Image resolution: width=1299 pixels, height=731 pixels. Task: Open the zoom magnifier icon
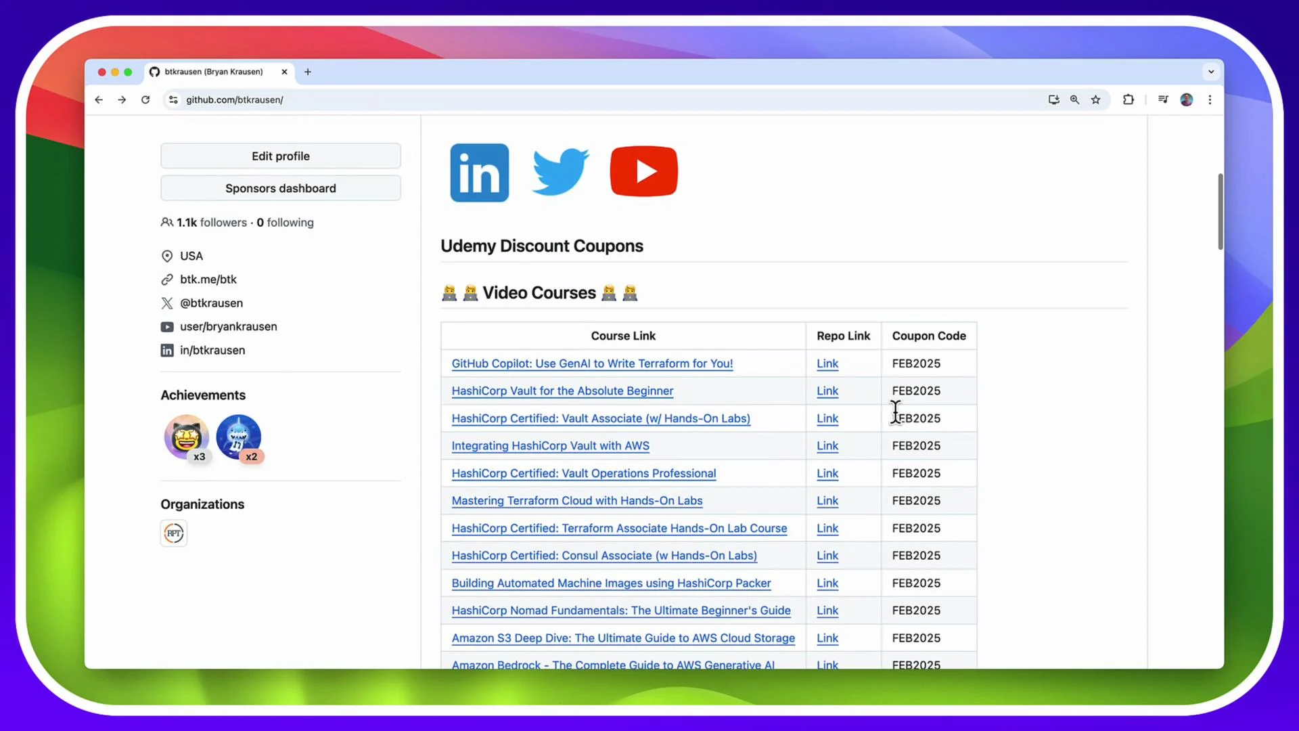[1074, 99]
